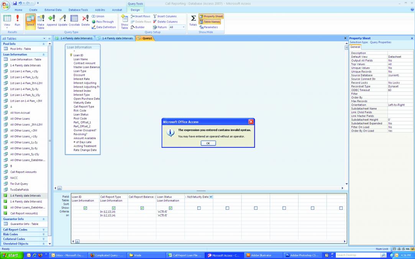Choose Select query type
The width and height of the screenshot is (415, 259).
(30, 21)
